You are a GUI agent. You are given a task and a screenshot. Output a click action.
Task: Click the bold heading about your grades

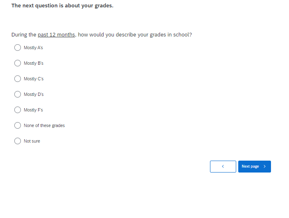click(x=62, y=6)
